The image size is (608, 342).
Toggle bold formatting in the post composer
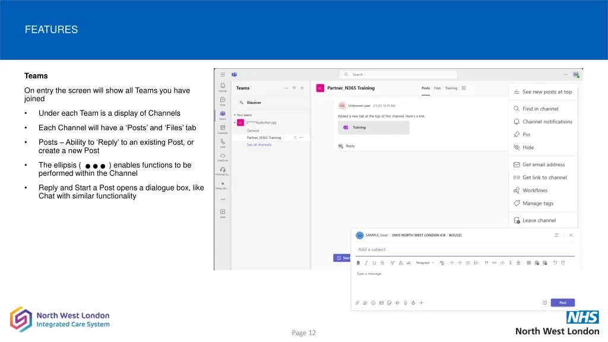[358, 263]
